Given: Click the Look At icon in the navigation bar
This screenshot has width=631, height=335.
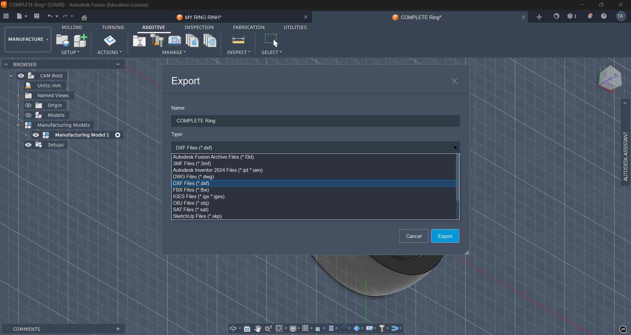Looking at the screenshot, I should tap(247, 328).
